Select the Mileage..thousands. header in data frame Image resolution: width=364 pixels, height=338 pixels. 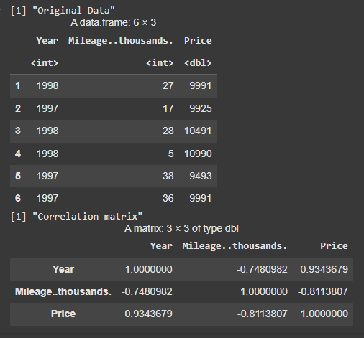pyautogui.click(x=120, y=41)
